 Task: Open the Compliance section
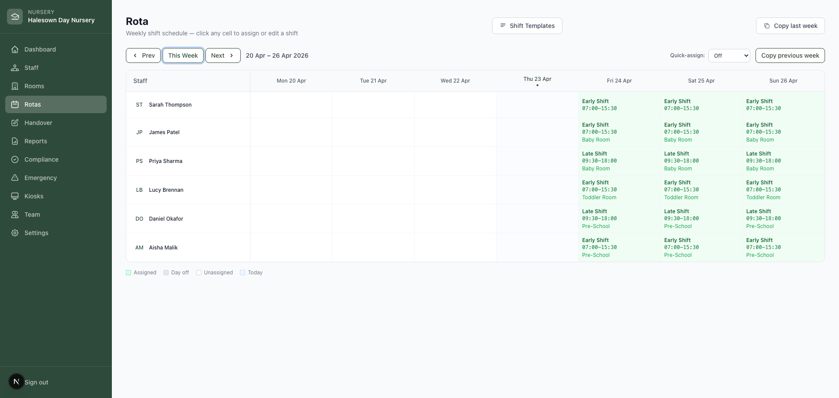click(56, 159)
